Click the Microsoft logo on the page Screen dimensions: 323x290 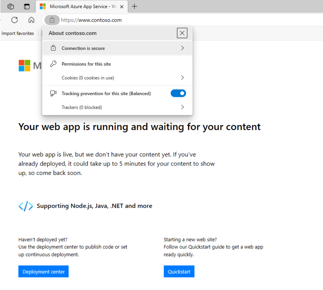(24, 66)
